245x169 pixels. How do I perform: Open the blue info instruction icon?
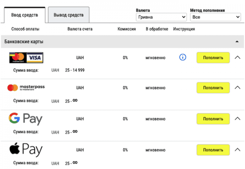coord(183,58)
